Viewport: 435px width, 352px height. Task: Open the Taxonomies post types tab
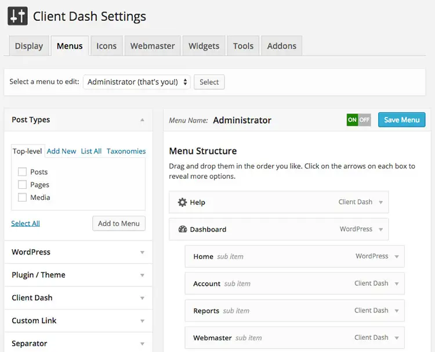tap(126, 151)
